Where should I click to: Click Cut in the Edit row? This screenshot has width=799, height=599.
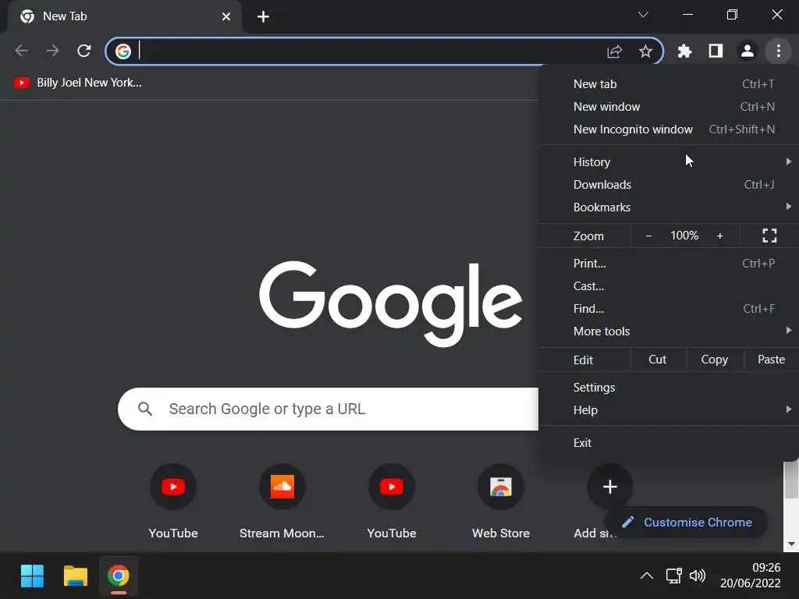coord(657,360)
